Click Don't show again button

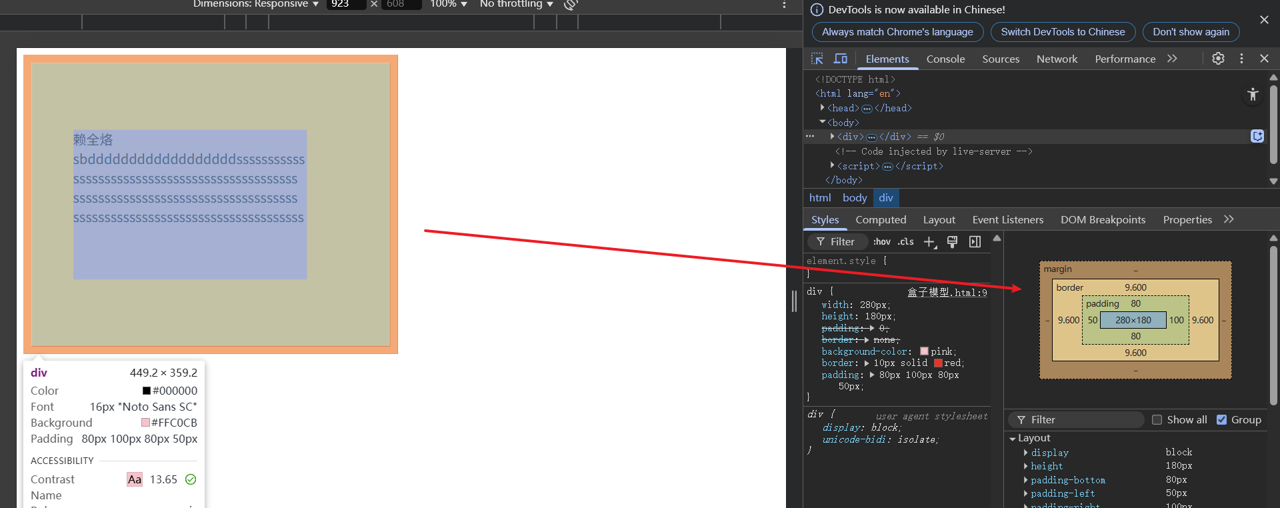pos(1191,32)
